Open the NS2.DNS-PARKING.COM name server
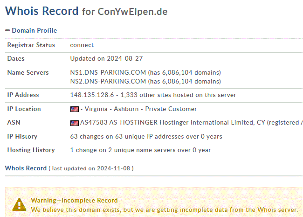 coord(108,81)
